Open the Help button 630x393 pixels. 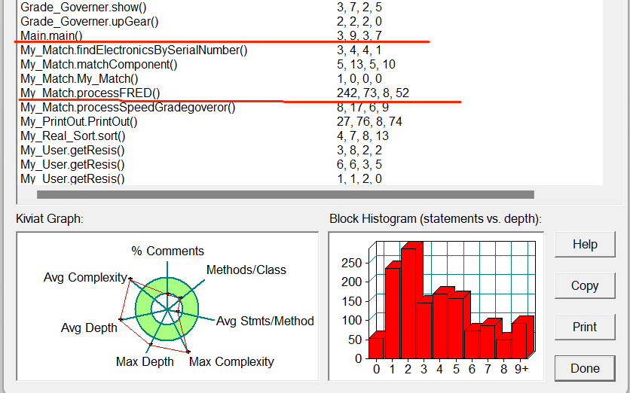585,244
